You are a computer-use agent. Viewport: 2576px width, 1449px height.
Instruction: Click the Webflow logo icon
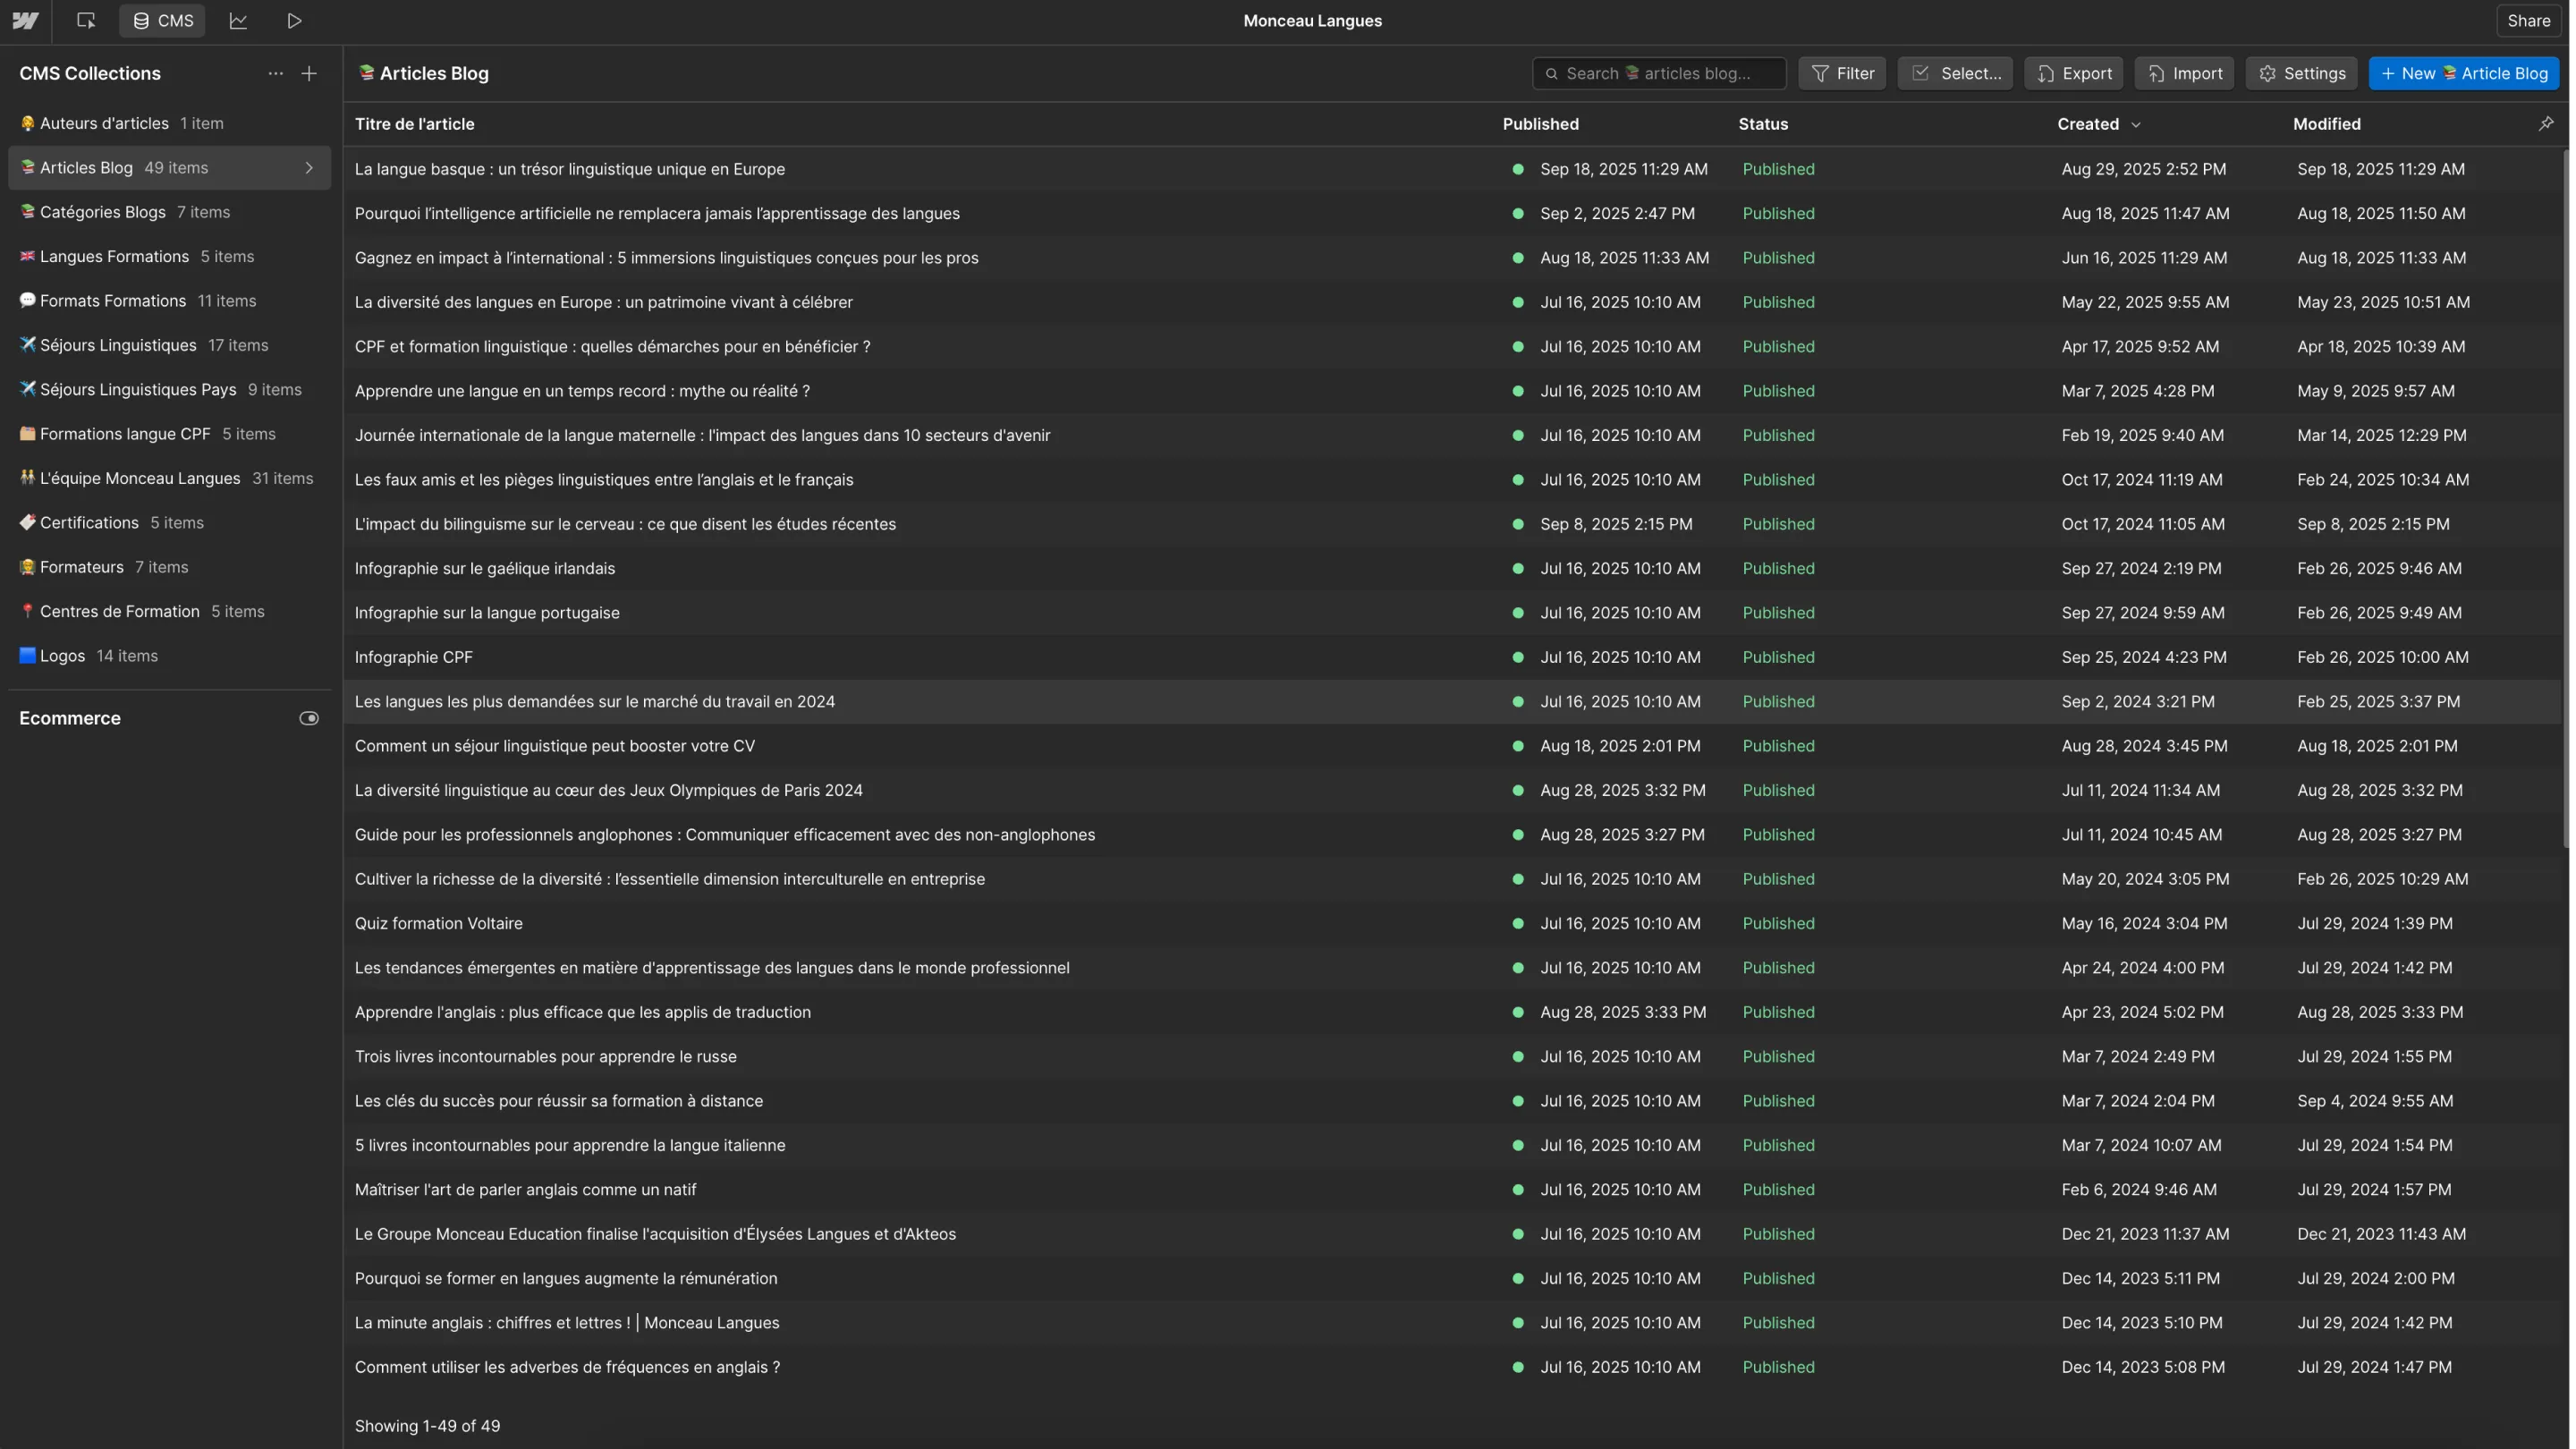pos(25,20)
